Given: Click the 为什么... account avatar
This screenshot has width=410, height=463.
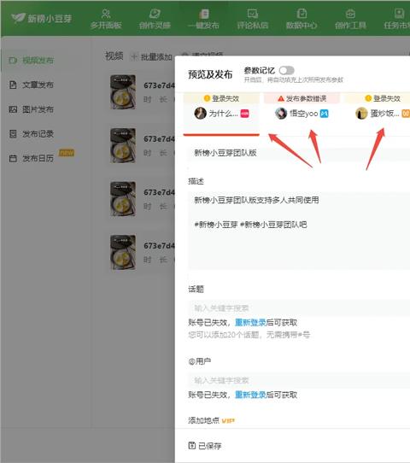Looking at the screenshot, I should 200,114.
